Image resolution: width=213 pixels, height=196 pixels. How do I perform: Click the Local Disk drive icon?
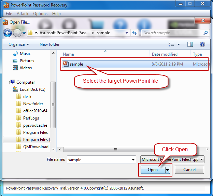coord(15,89)
